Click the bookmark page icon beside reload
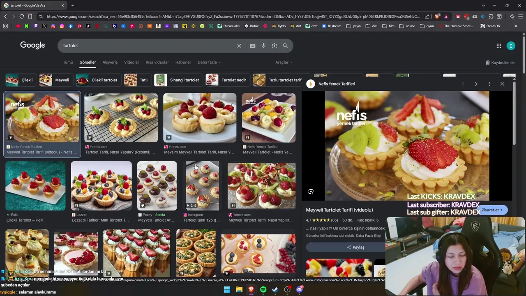 [30, 16]
